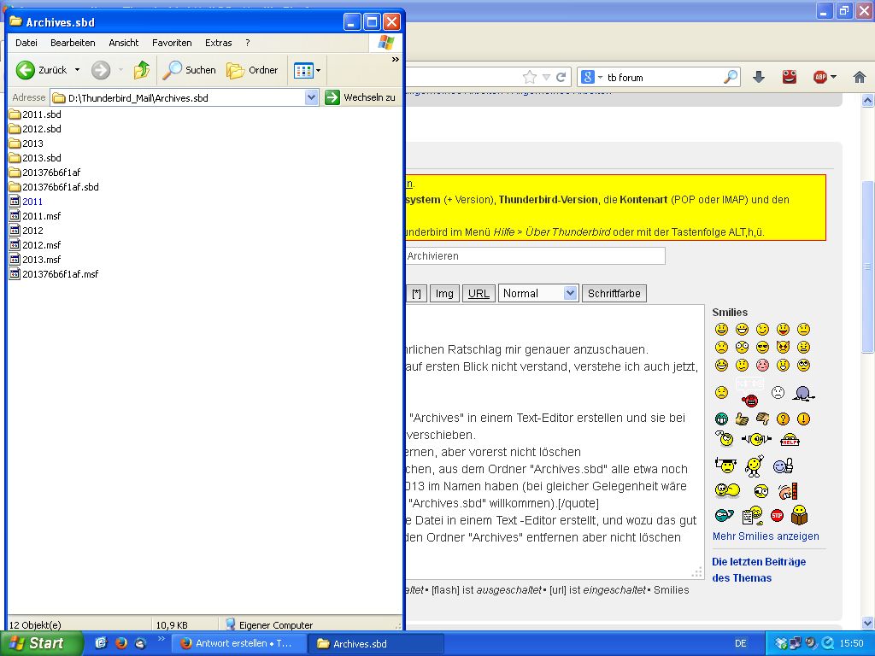875x656 pixels.
Task: Reload the page in the browser
Action: click(561, 77)
